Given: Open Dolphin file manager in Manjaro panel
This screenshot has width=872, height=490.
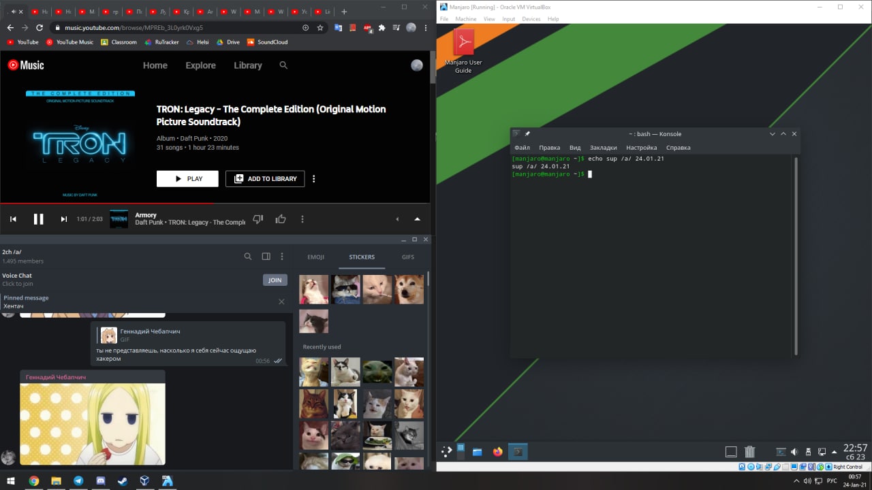Looking at the screenshot, I should (477, 451).
